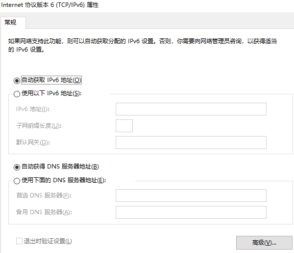The width and height of the screenshot is (294, 253).
Task: Select 自动获得 DNS 服务器地址 radio option
Action: (x=17, y=167)
